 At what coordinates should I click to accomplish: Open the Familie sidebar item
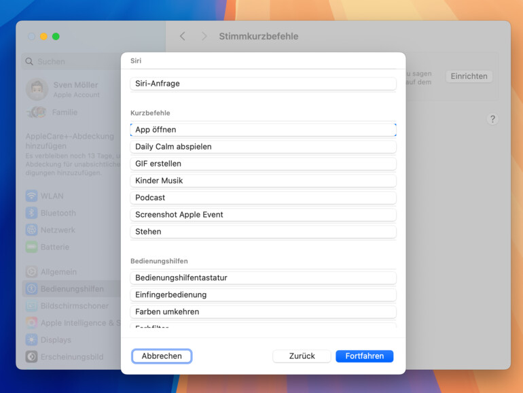[52, 112]
